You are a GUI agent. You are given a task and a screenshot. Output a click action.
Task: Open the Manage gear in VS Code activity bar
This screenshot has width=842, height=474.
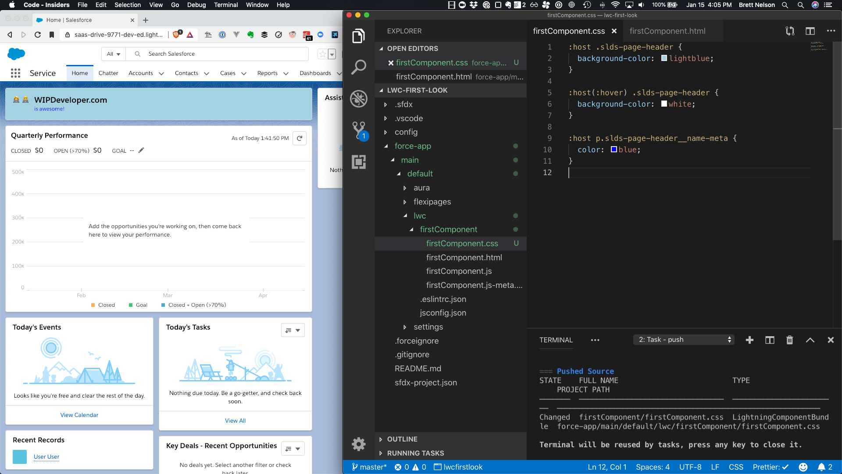358,444
